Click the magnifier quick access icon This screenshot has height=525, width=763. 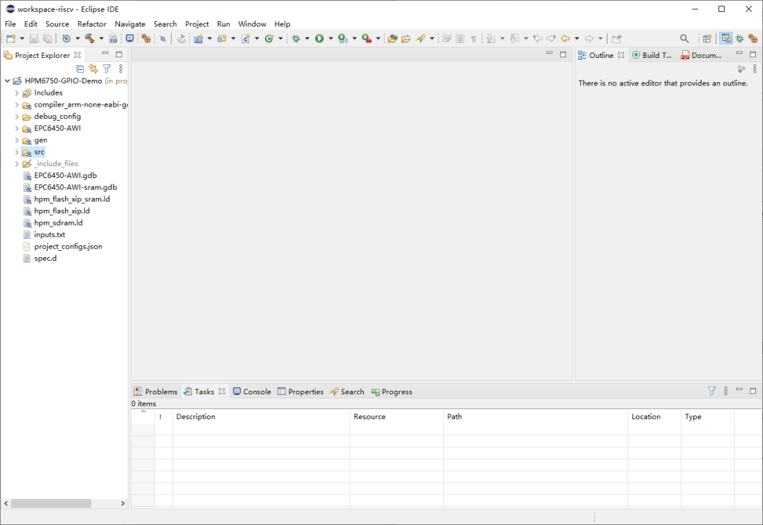coord(684,38)
